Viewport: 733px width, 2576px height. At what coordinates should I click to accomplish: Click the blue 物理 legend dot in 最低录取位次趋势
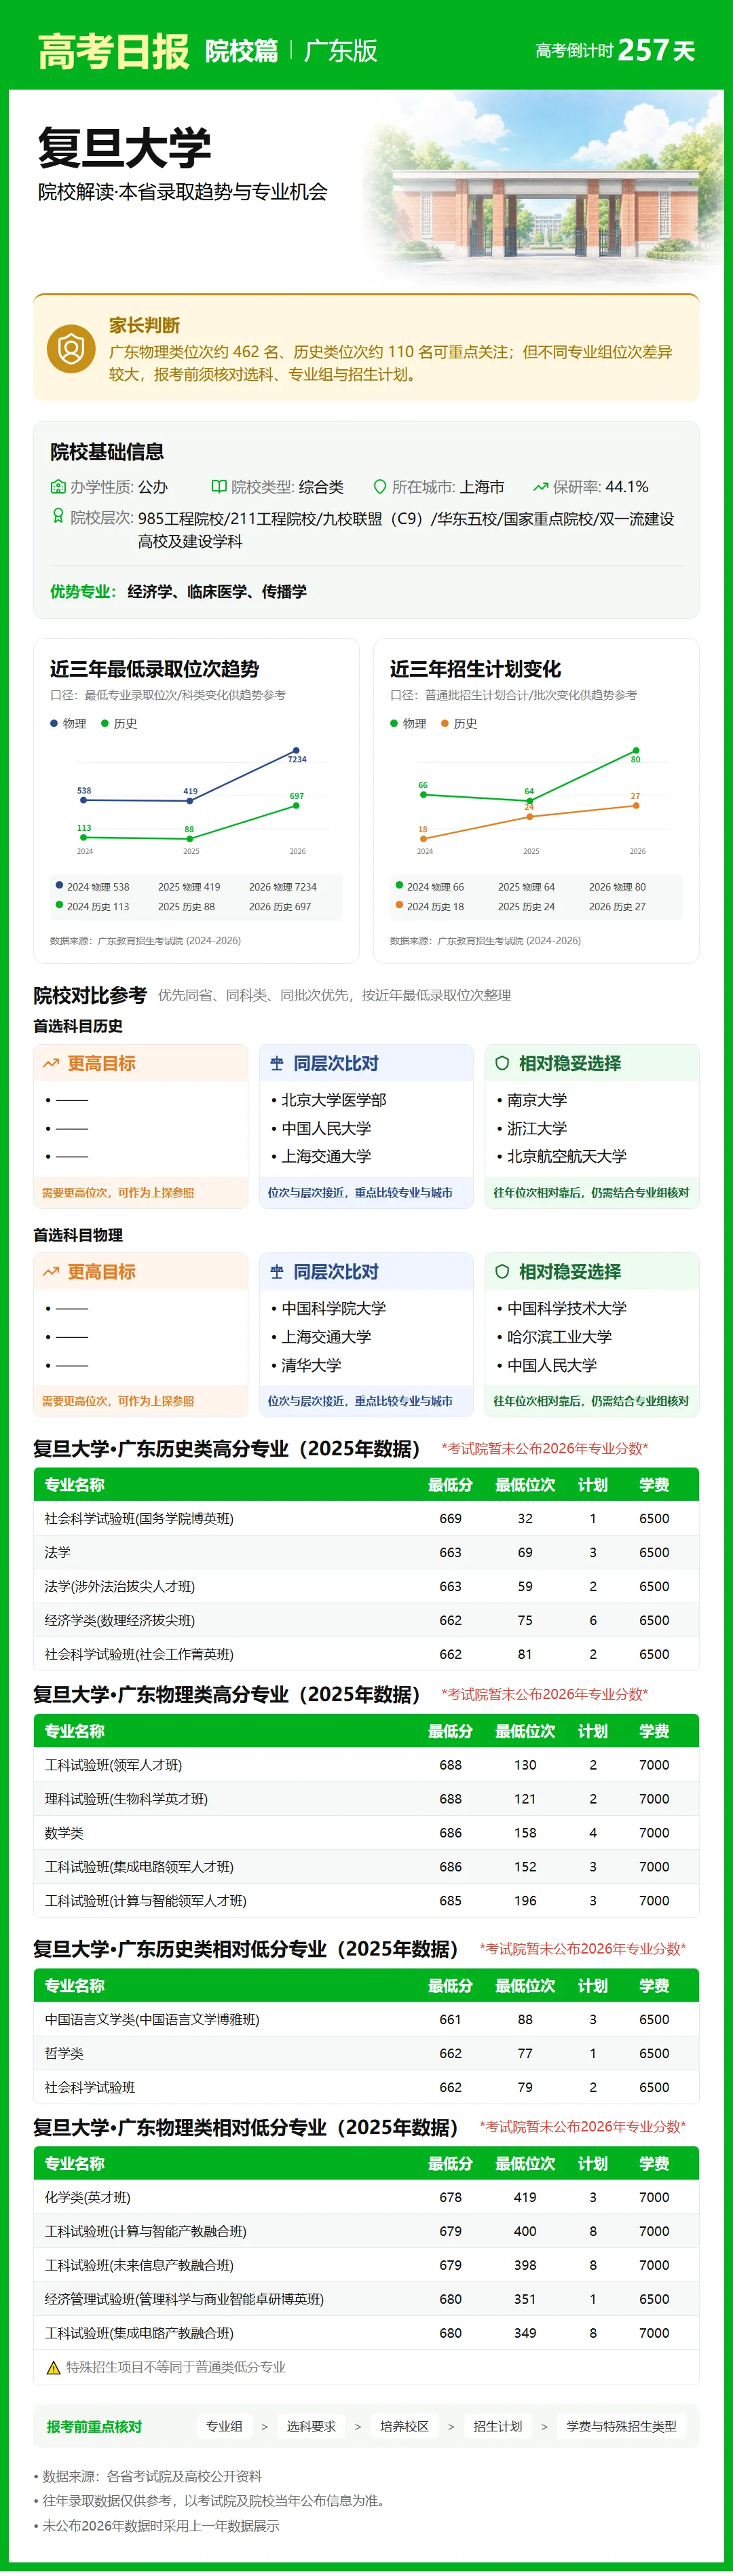tap(54, 723)
